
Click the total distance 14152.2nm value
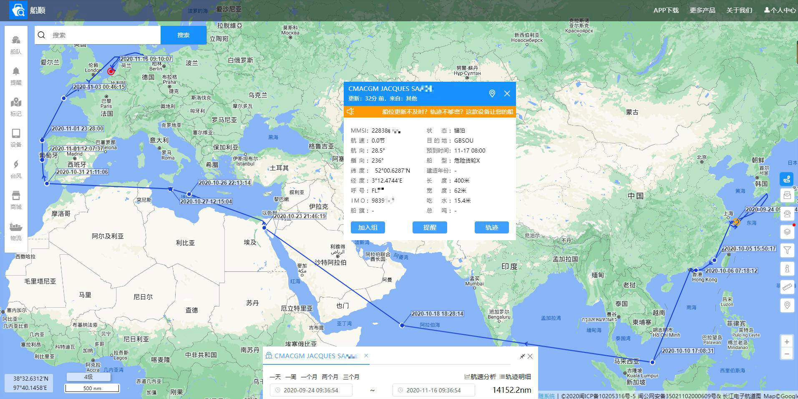pos(512,390)
